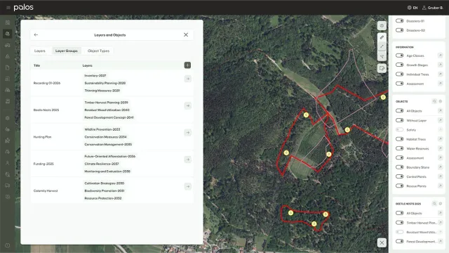
Task: Add a new layer group with plus icon
Action: 187,65
